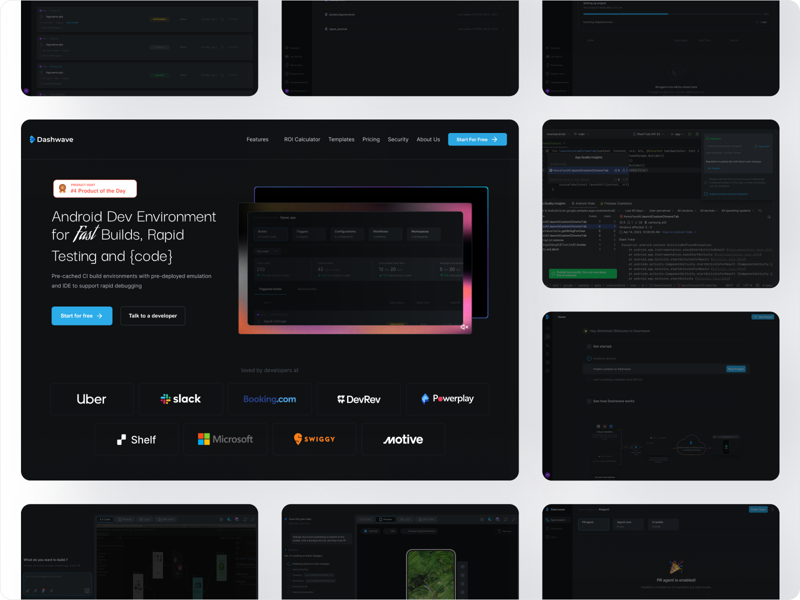Screen dimensions: 800x600
Task: Click the Dashwave logo in header
Action: click(x=51, y=139)
